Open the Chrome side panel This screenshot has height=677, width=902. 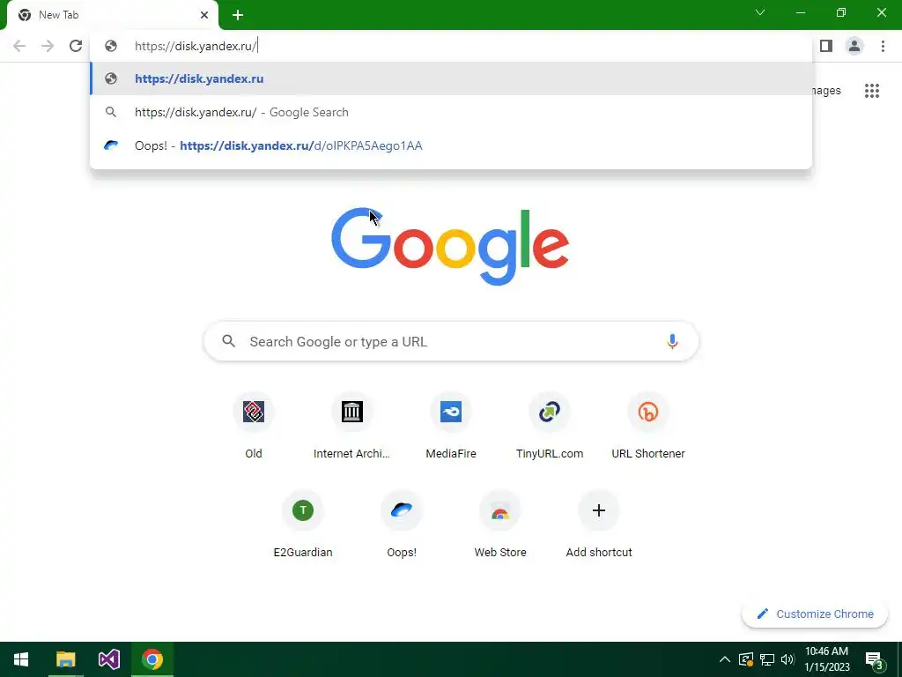pos(826,46)
